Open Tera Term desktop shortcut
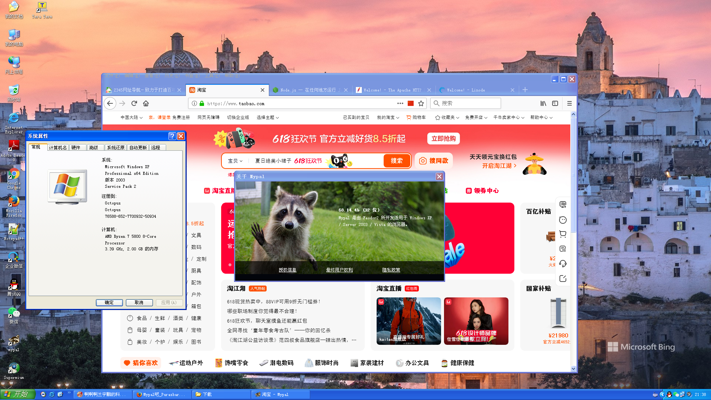The width and height of the screenshot is (711, 400). (42, 10)
